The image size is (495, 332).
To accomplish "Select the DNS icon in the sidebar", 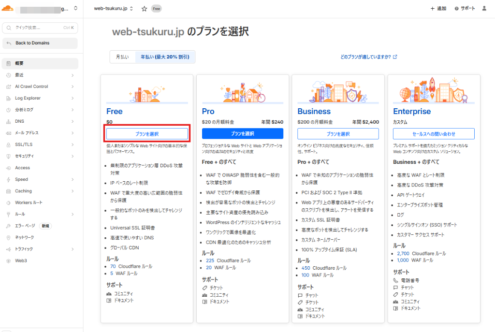I will click(x=9, y=121).
